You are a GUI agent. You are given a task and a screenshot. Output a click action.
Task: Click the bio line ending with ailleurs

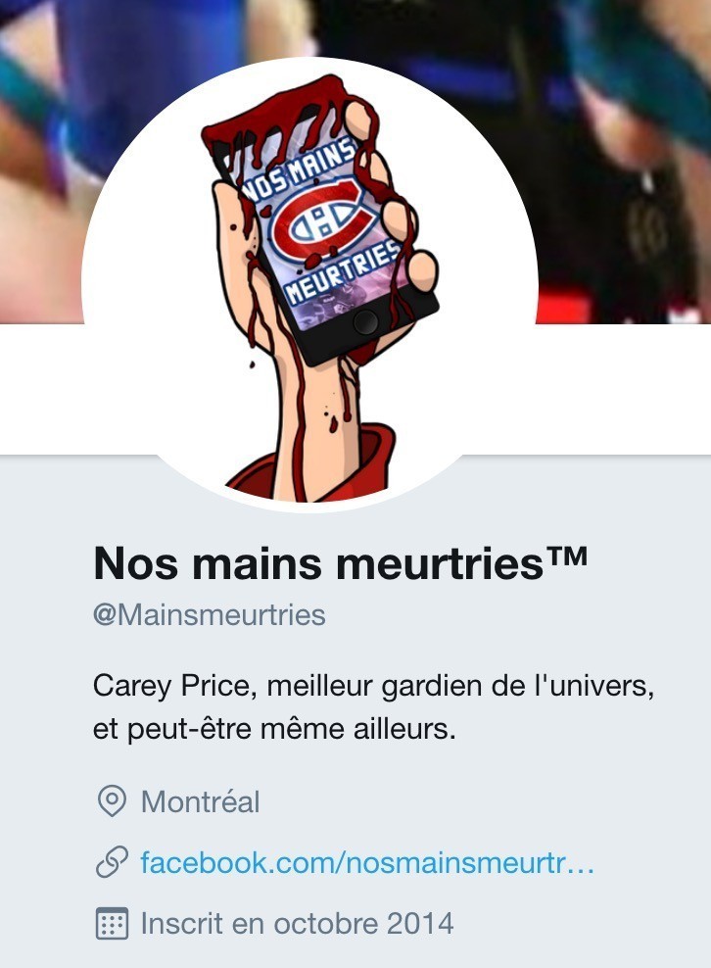(274, 730)
